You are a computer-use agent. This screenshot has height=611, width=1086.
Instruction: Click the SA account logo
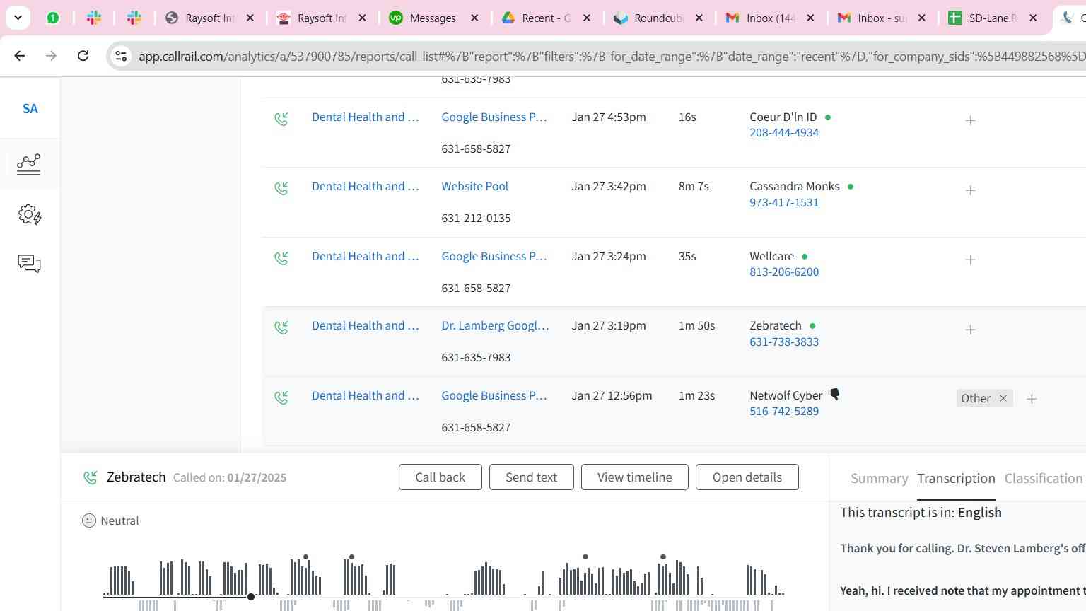[x=30, y=109]
